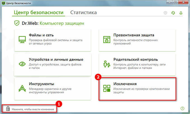Click the Tools compass icon

click(22, 88)
